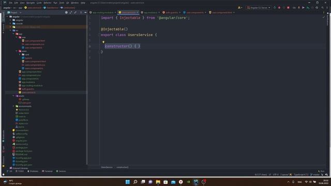331x186 pixels.
Task: Open the Angular CLI Server run configuration dropdown
Action: pyautogui.click(x=259, y=8)
